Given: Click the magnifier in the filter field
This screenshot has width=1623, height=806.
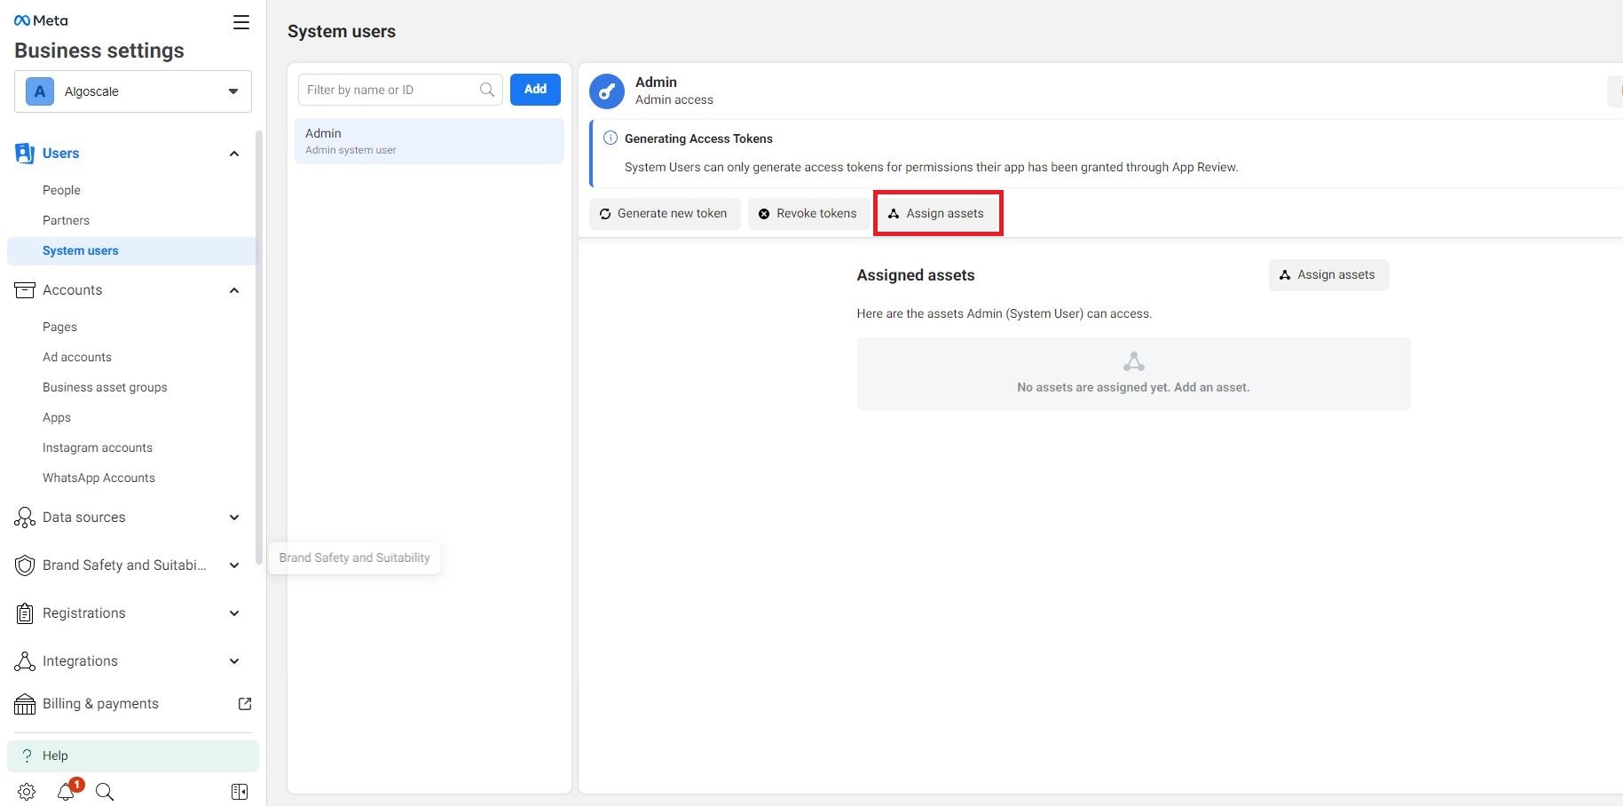Looking at the screenshot, I should (486, 90).
